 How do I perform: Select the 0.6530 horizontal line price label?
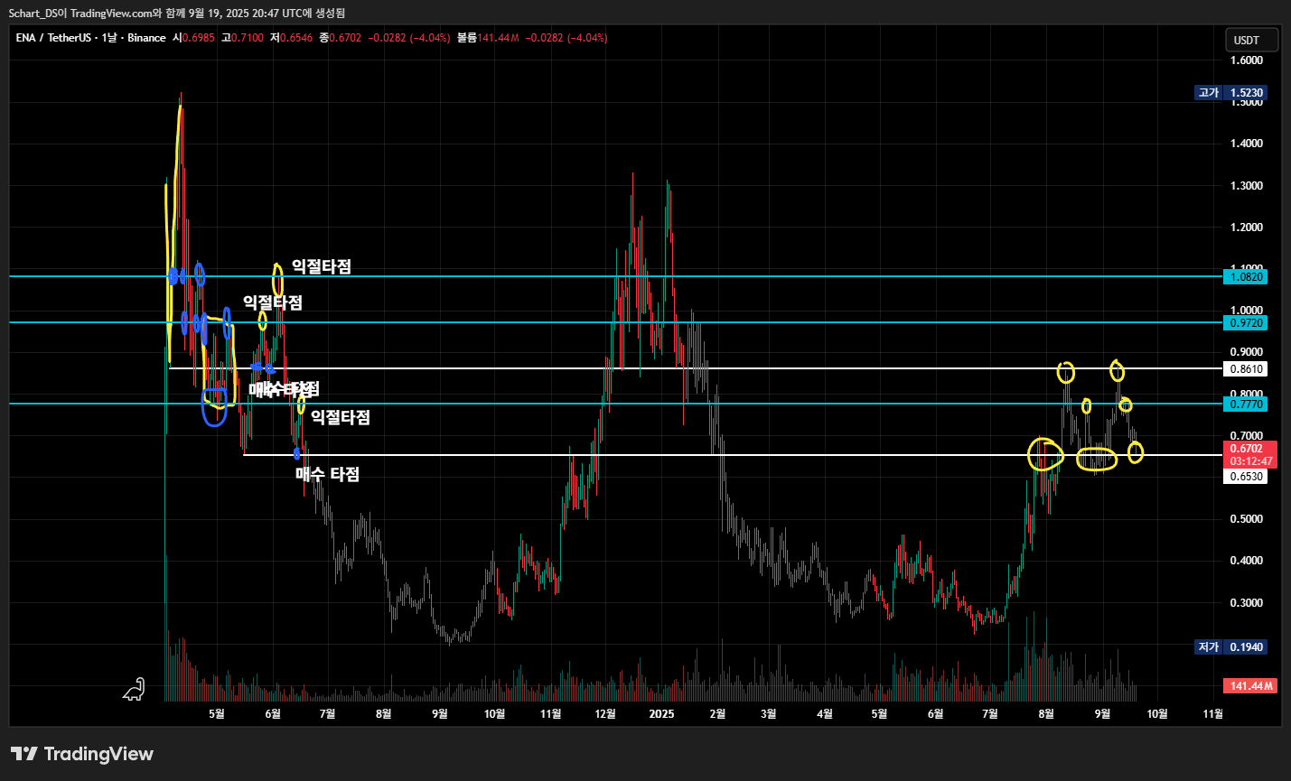click(1246, 477)
